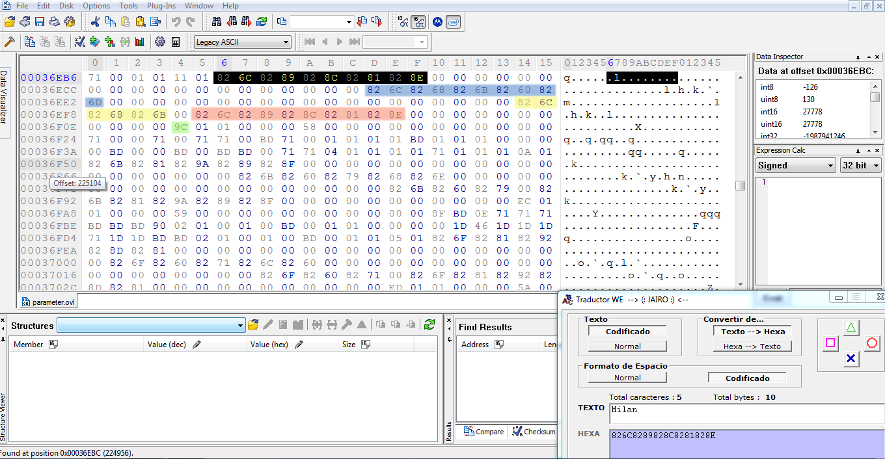Switch to the Compare tab

483,431
